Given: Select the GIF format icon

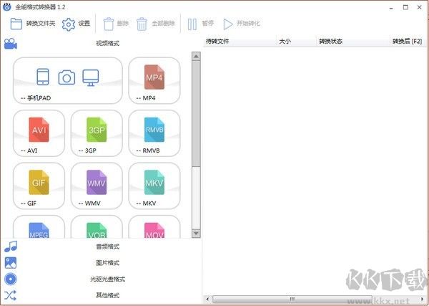Looking at the screenshot, I should pos(39,182).
